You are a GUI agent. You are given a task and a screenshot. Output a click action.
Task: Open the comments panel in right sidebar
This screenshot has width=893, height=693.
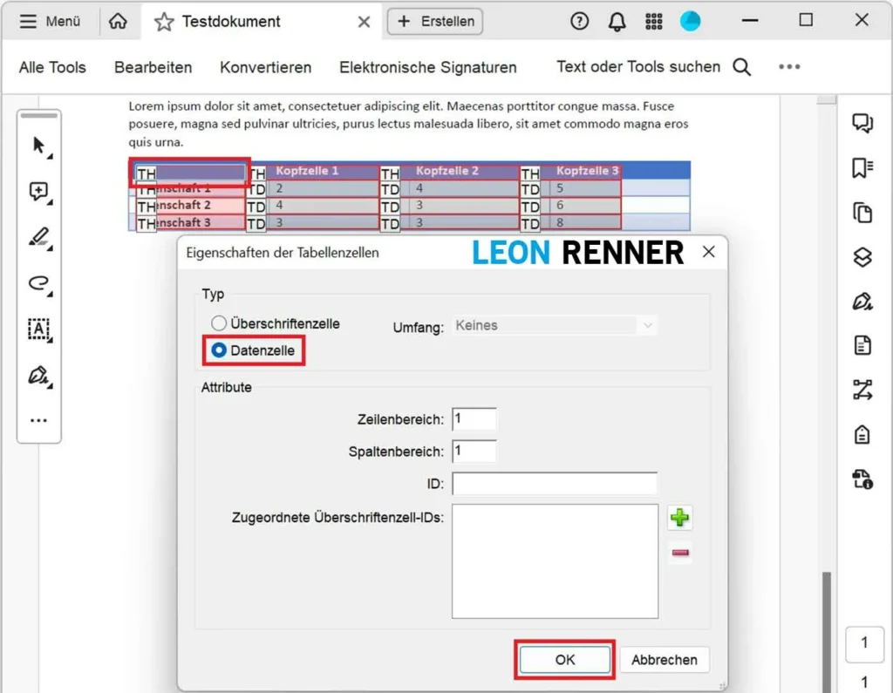point(862,123)
